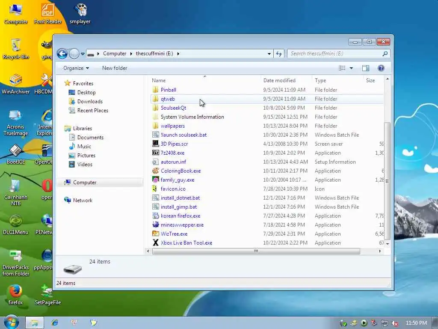Click the search magnifier icon

point(385,54)
